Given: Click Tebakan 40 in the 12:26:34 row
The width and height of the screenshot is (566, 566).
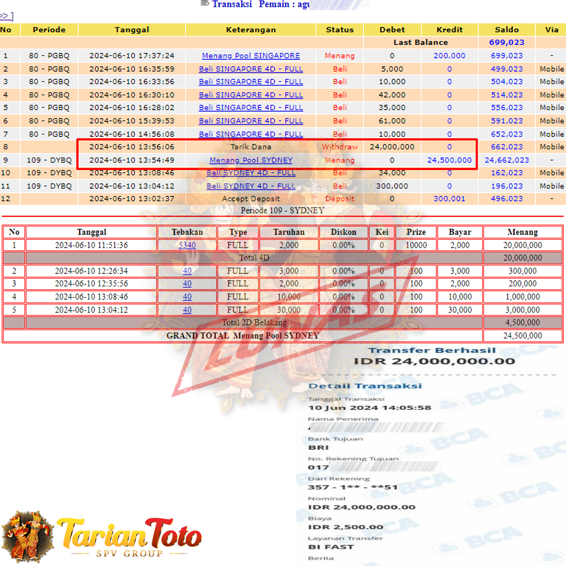Looking at the screenshot, I should pos(187,271).
